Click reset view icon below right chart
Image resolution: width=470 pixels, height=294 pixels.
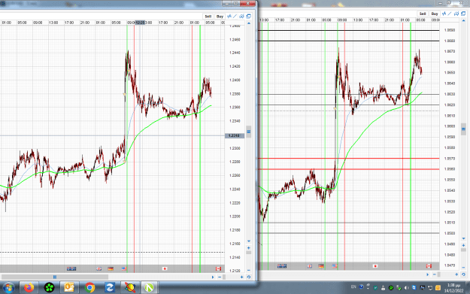tap(463, 274)
